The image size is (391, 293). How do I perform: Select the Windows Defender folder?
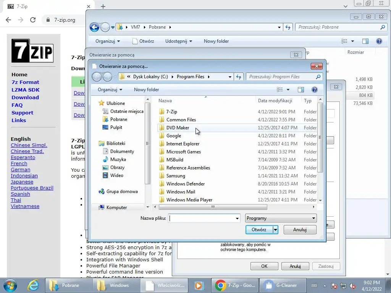click(186, 184)
